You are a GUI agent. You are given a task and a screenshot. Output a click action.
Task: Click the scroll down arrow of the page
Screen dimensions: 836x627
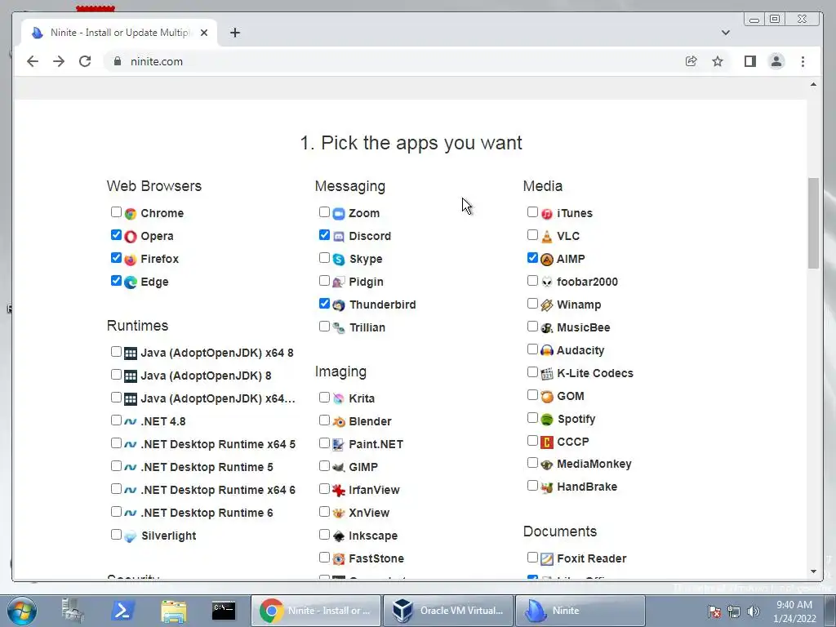click(813, 571)
